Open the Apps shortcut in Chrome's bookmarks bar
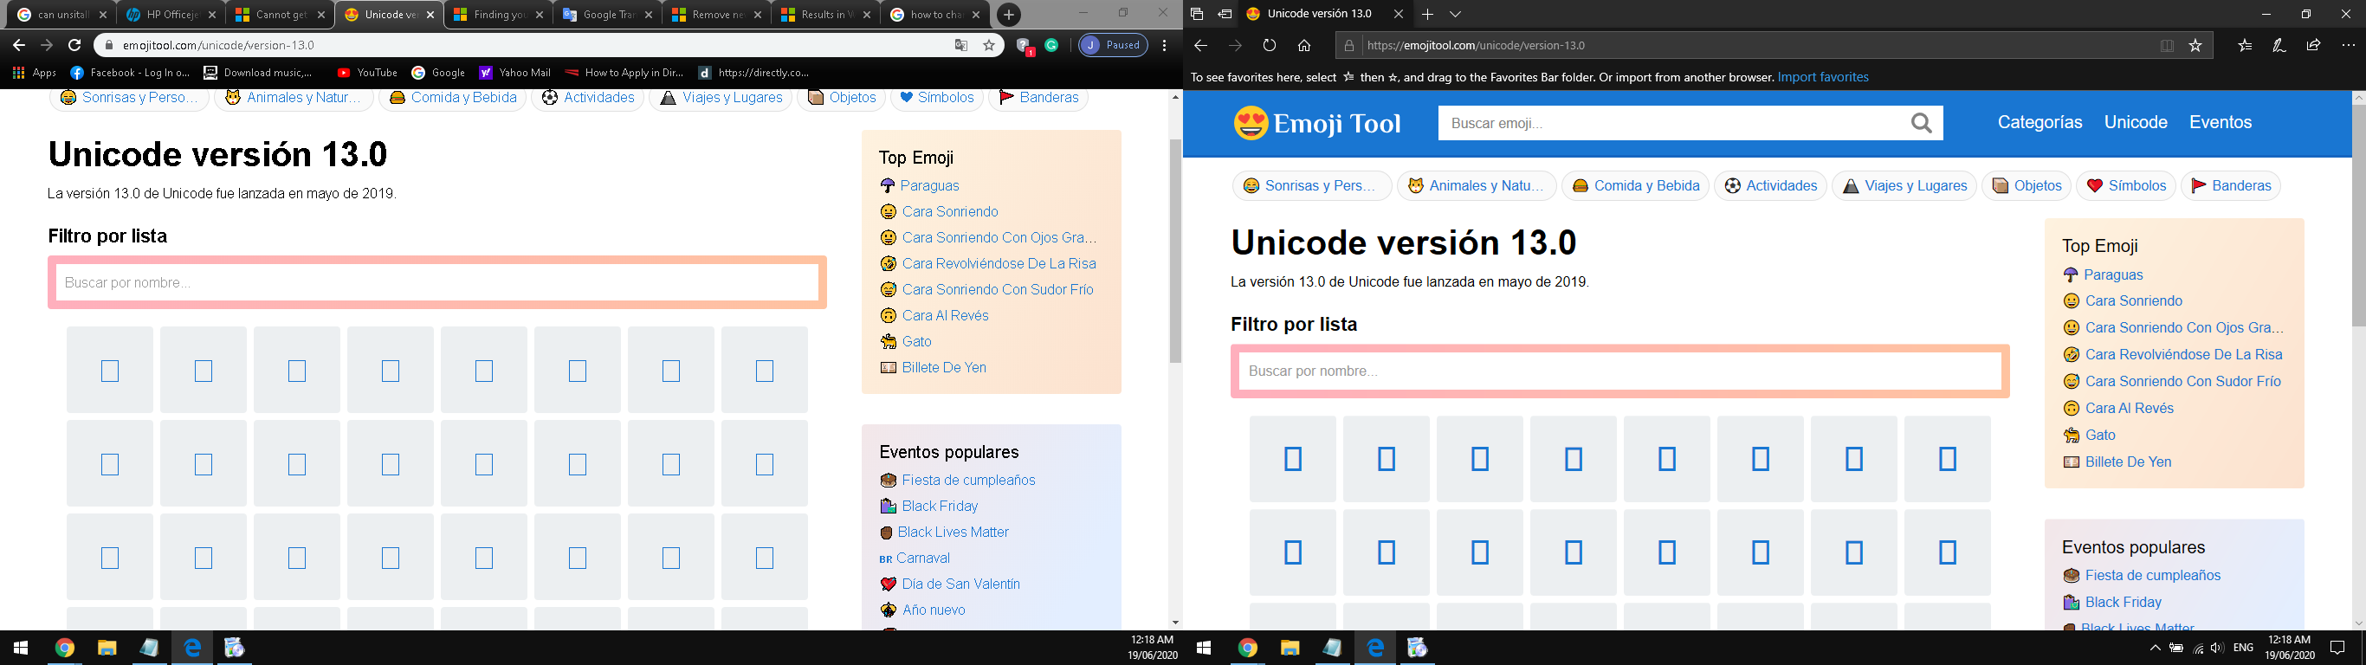The width and height of the screenshot is (2366, 665). [x=35, y=73]
